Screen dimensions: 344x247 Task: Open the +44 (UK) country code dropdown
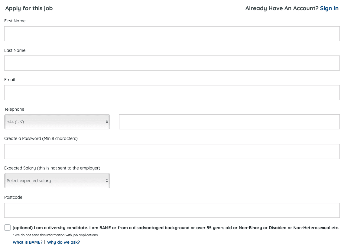point(57,122)
